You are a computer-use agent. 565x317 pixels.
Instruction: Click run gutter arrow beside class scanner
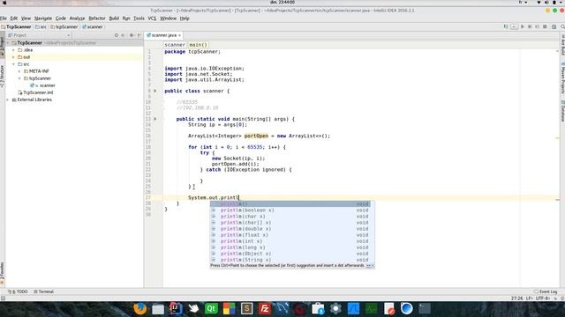click(x=155, y=91)
